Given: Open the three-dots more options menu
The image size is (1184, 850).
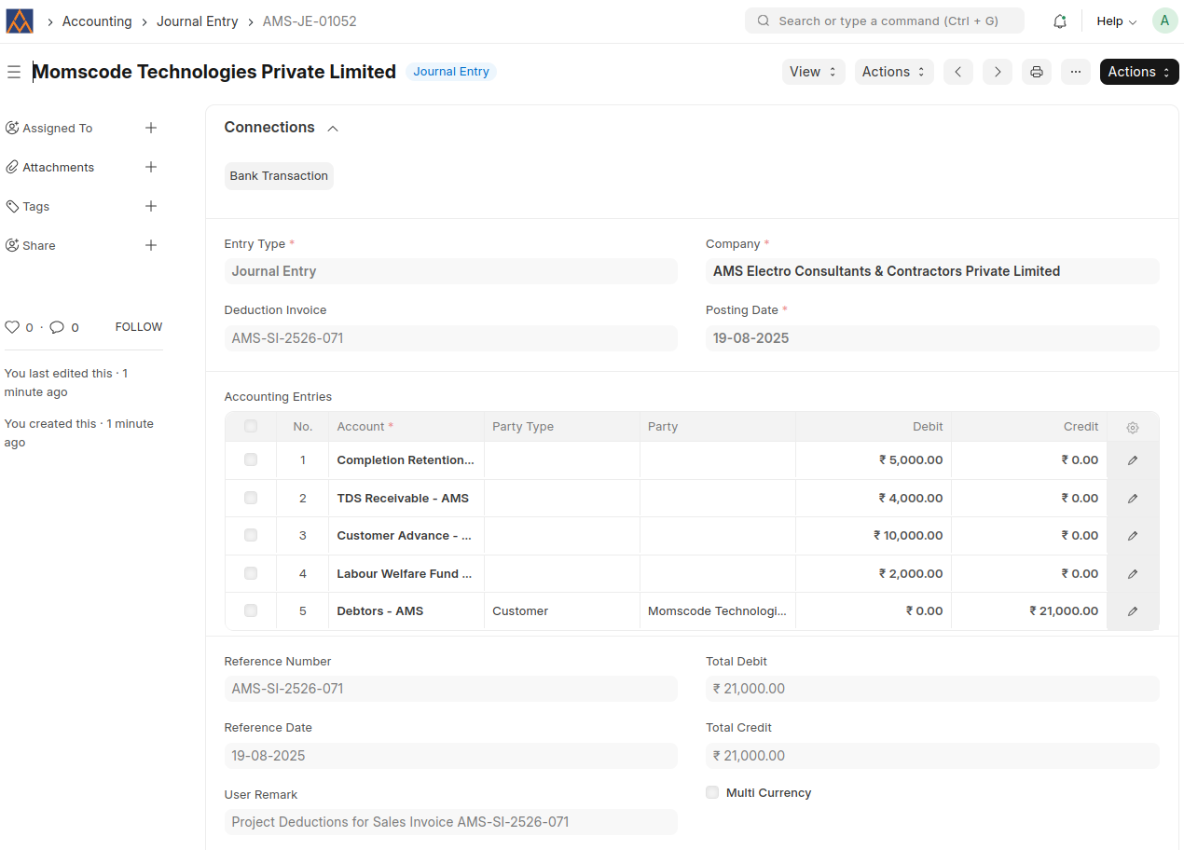Looking at the screenshot, I should [1075, 72].
